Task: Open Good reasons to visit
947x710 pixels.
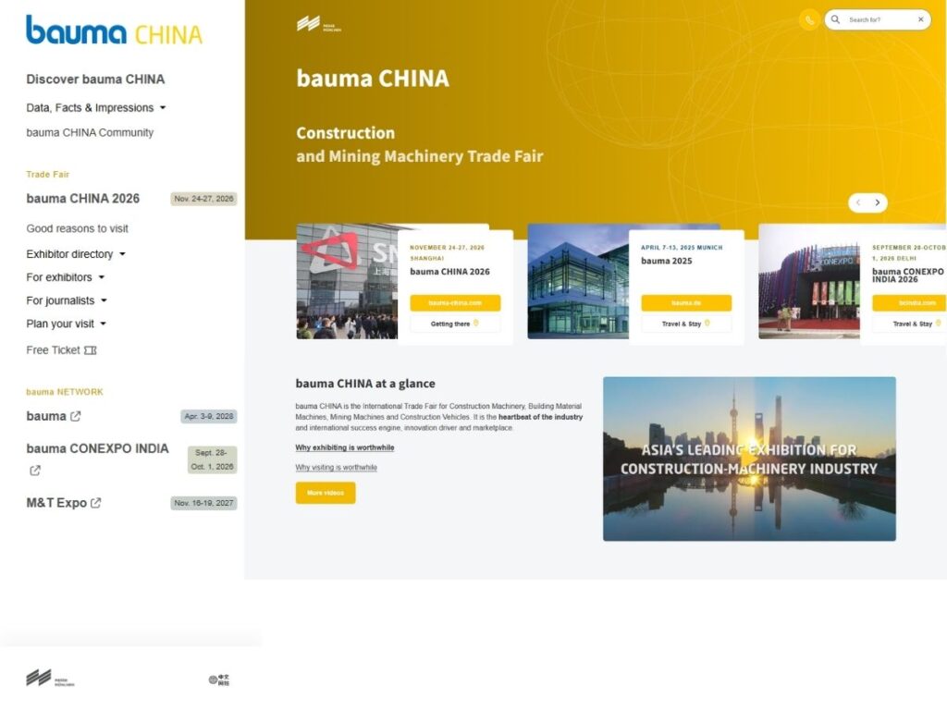Action: 78,228
